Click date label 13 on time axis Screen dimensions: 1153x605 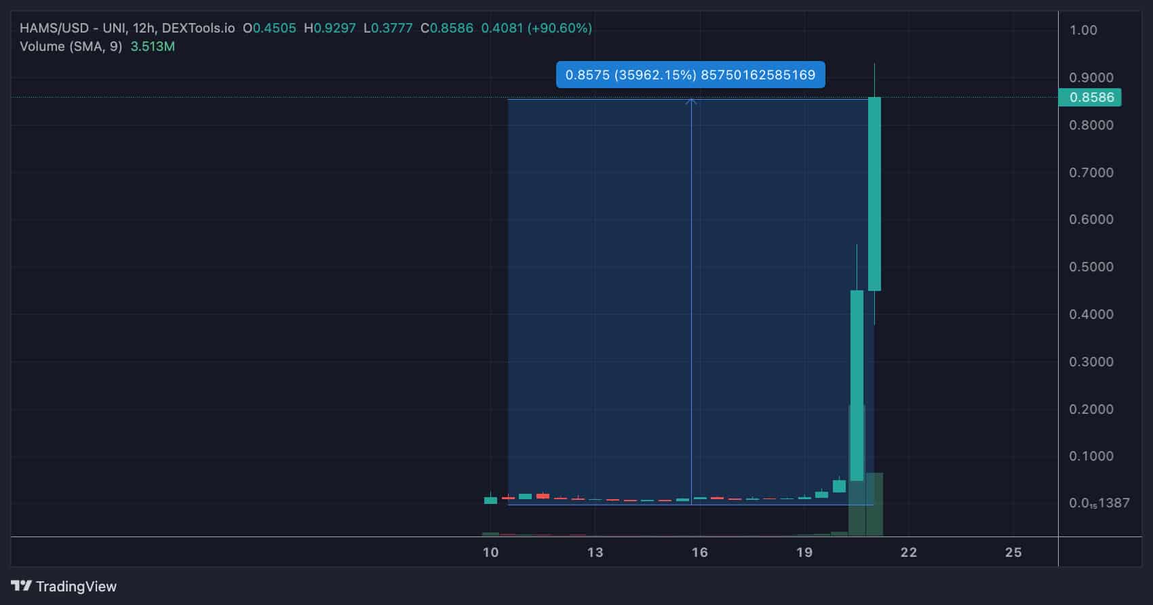[x=595, y=552]
